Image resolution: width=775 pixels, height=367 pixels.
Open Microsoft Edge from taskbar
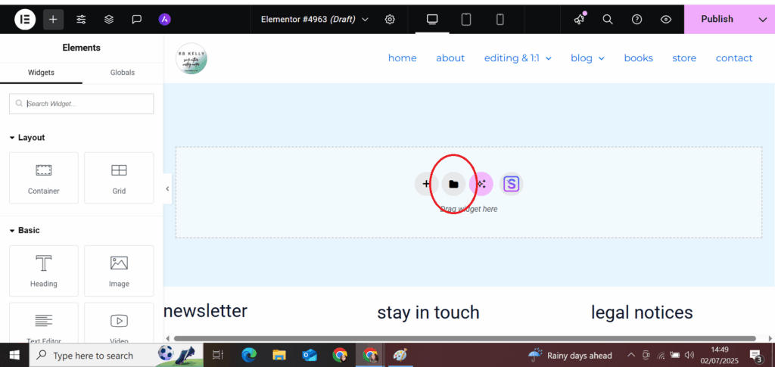(x=249, y=355)
